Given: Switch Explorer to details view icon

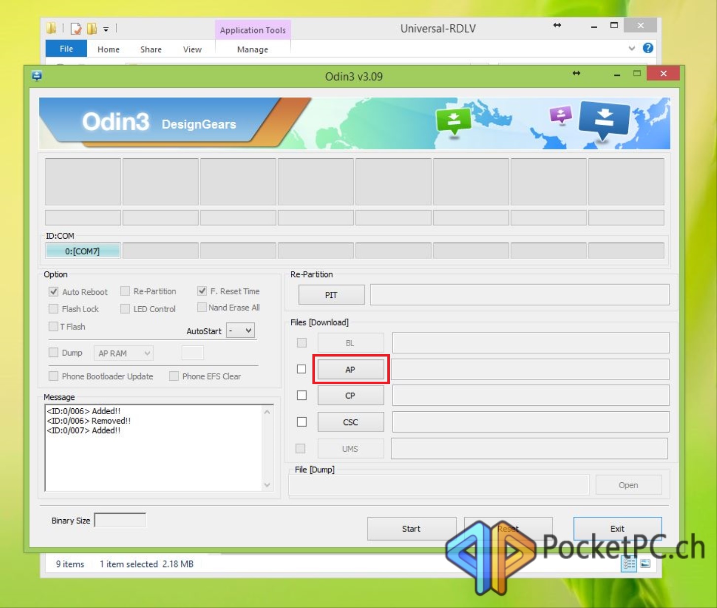Looking at the screenshot, I should point(629,564).
